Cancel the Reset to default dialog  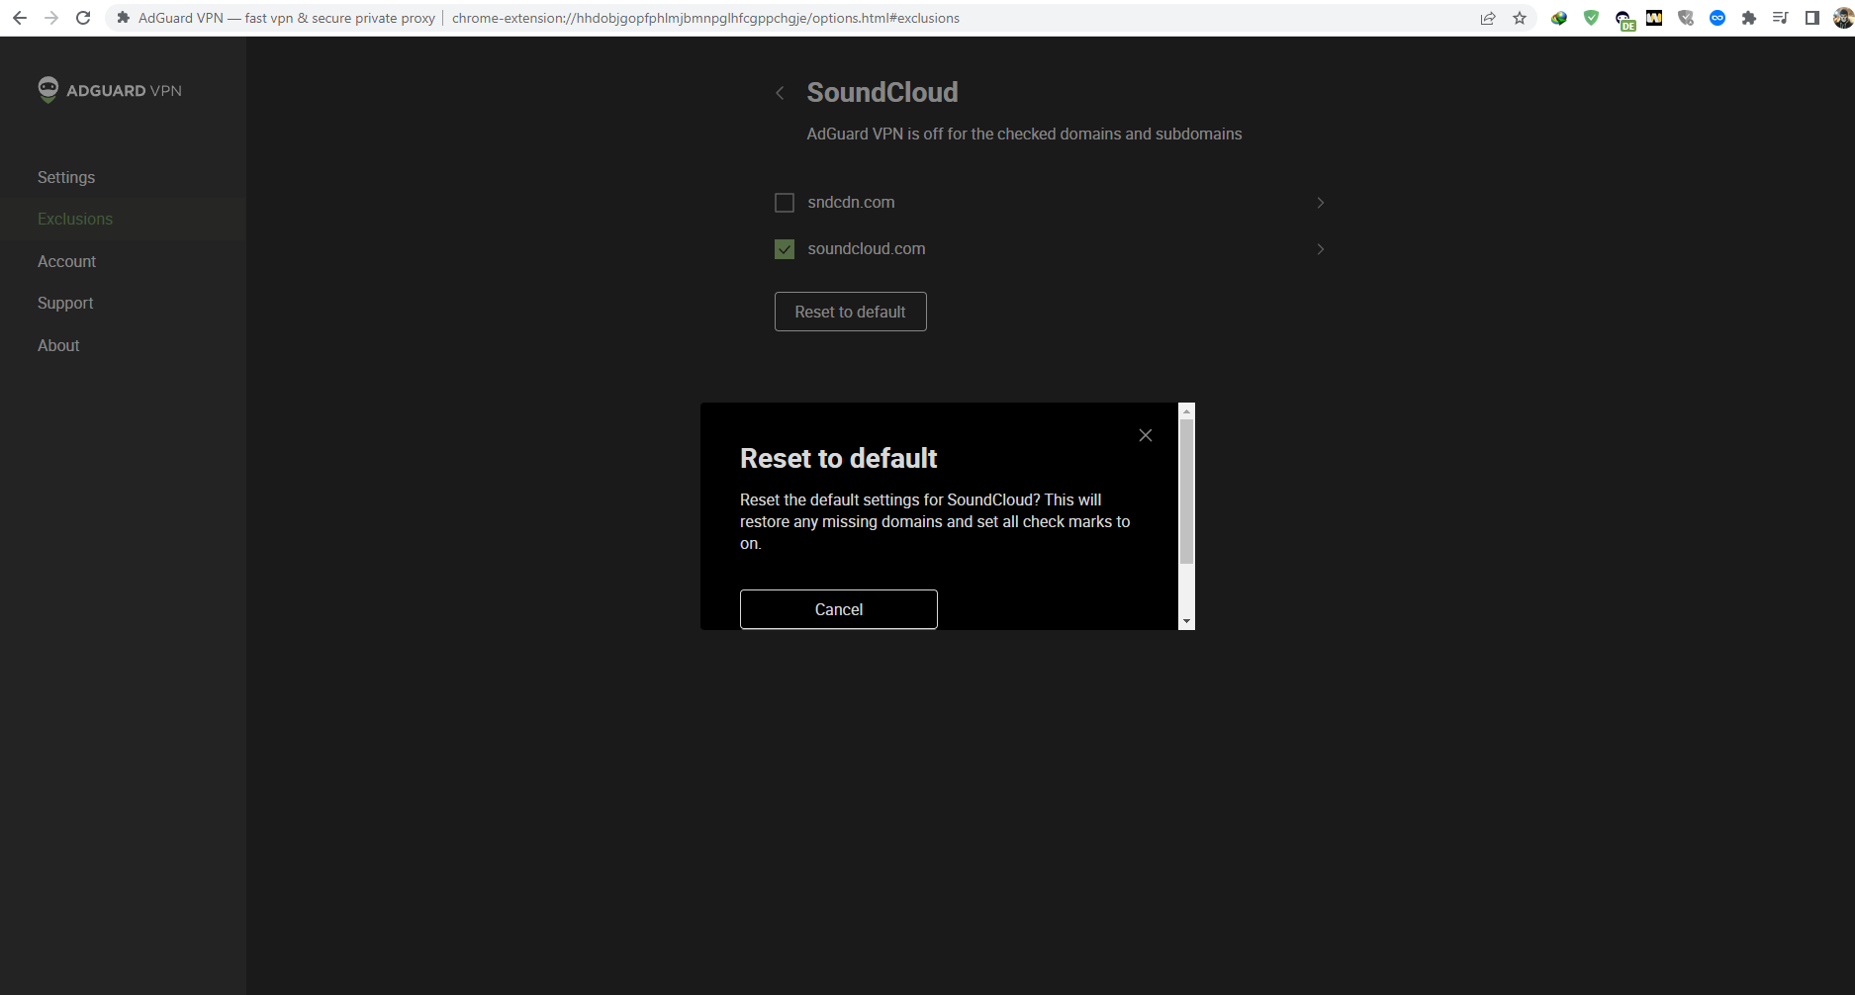838,609
